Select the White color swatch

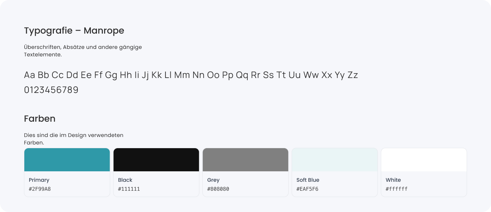424,160
